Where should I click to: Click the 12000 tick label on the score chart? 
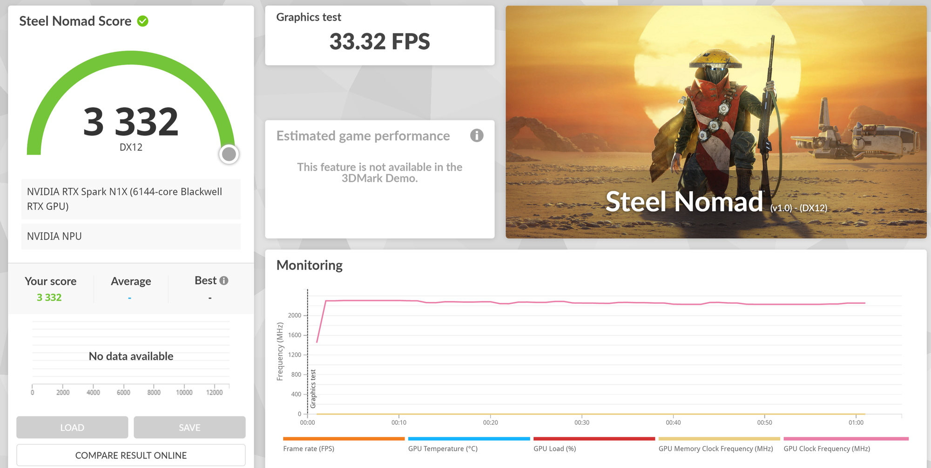point(215,393)
